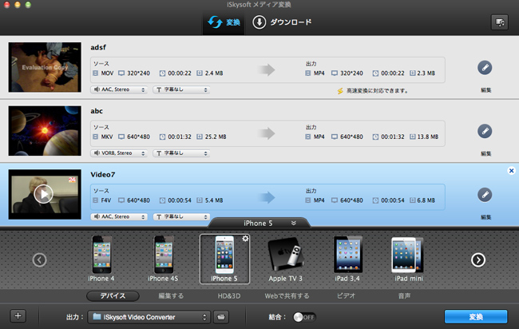This screenshot has width=519, height=329.
Task: Open the output folder iSkysoft Video Converter dropdown
Action: (149, 317)
